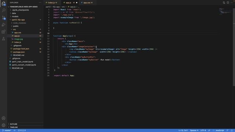Open package.json file
The image size is (235, 132).
[x=19, y=52]
